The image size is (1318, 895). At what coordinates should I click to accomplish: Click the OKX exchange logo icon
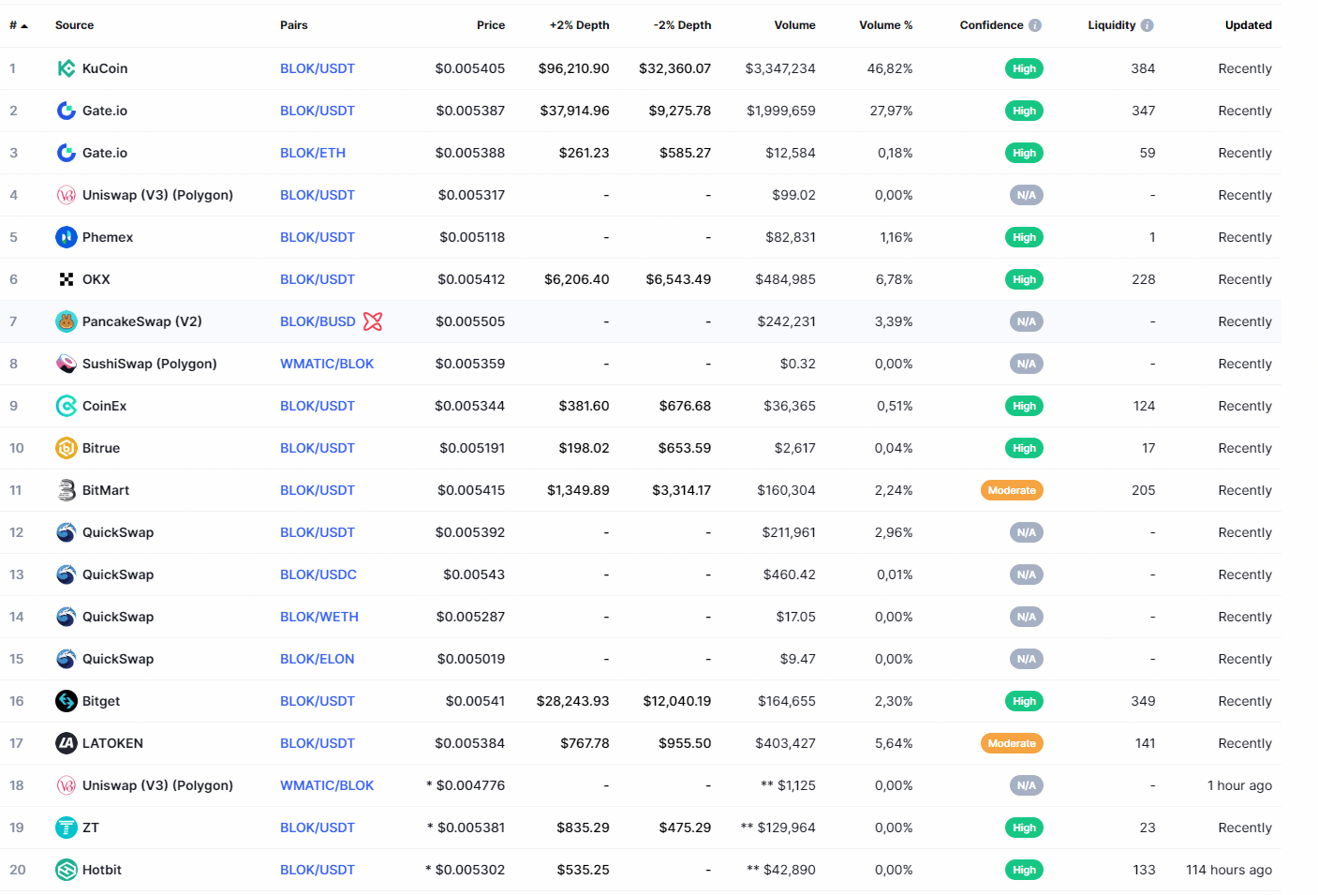click(66, 279)
